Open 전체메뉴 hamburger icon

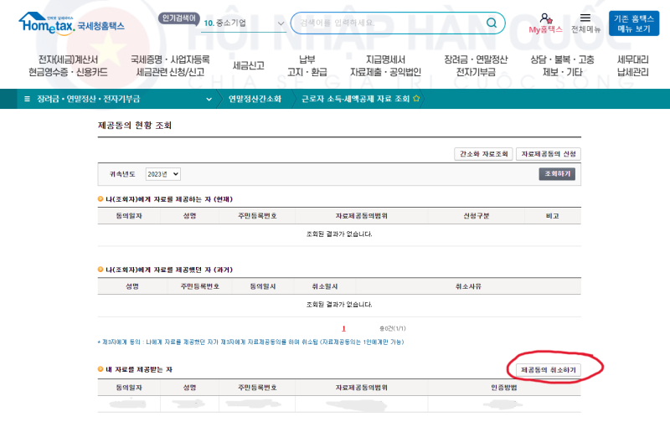coord(585,18)
